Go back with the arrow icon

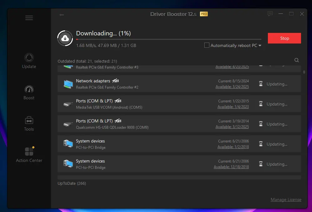62,15
